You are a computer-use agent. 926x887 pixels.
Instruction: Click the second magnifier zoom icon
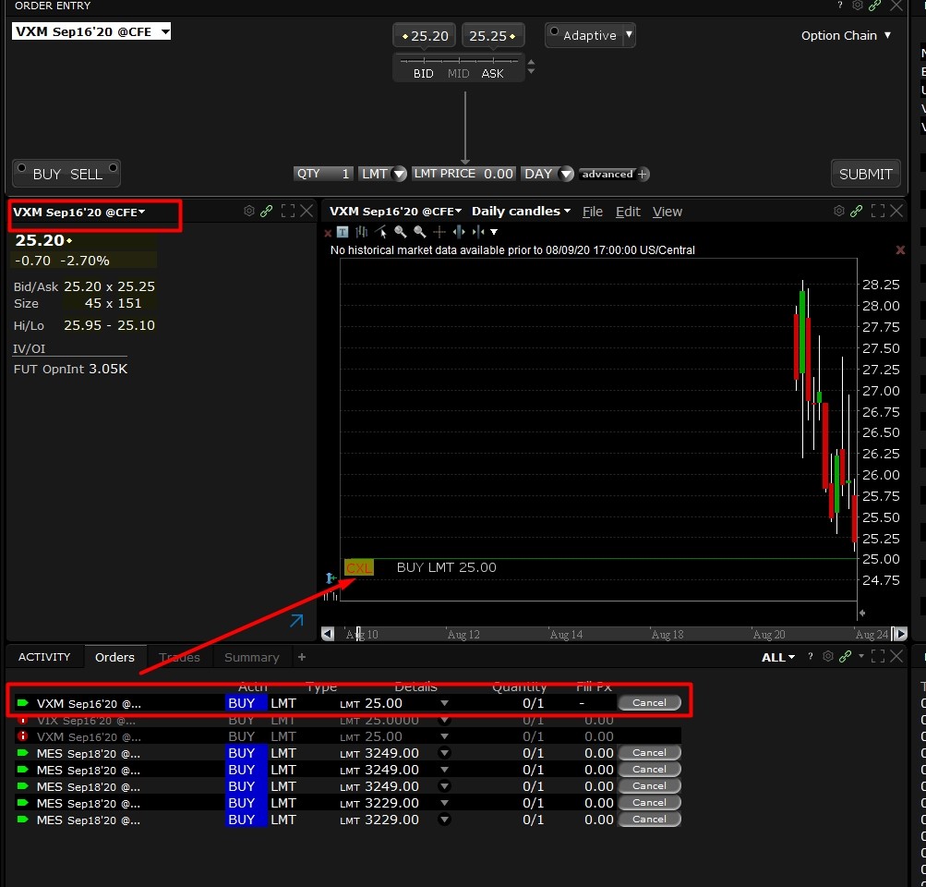coord(420,232)
